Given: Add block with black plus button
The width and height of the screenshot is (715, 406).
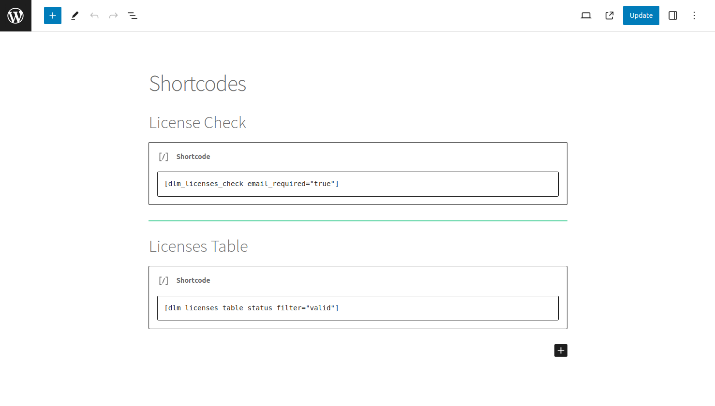Looking at the screenshot, I should (x=561, y=350).
